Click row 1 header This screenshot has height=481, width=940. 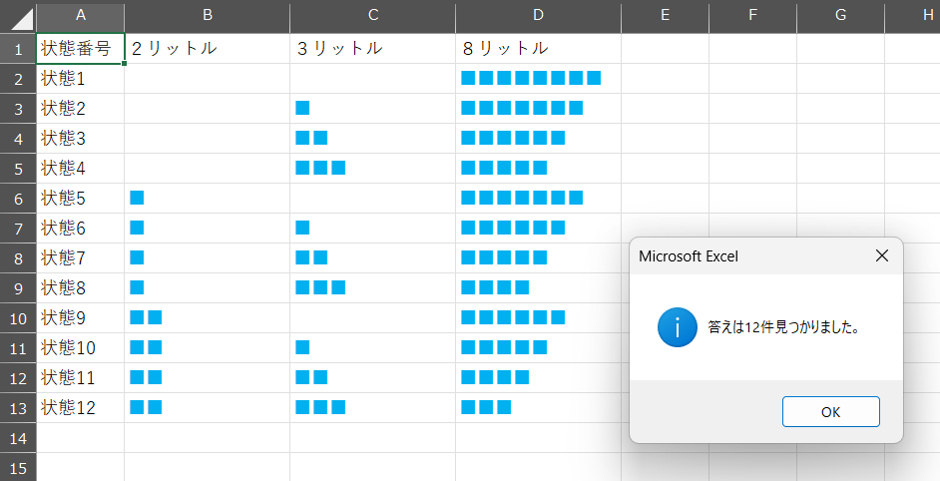coord(18,49)
